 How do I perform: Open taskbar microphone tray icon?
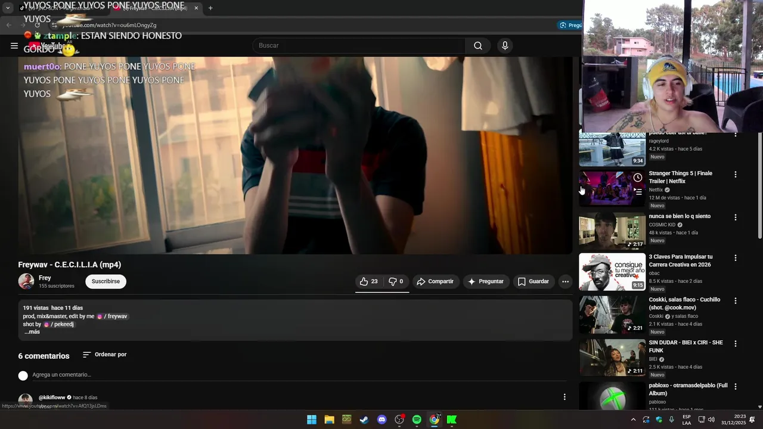[x=672, y=420]
